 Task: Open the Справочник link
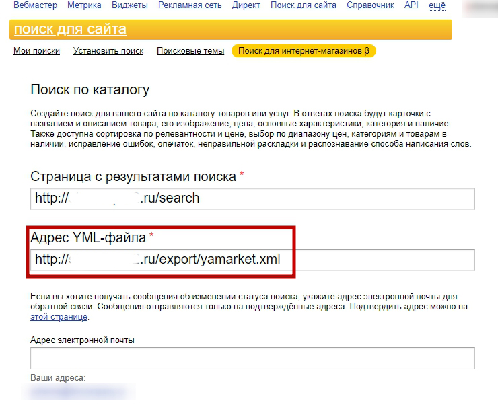click(x=370, y=5)
